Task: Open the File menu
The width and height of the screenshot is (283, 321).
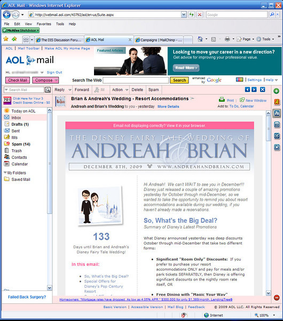Action: (6, 24)
